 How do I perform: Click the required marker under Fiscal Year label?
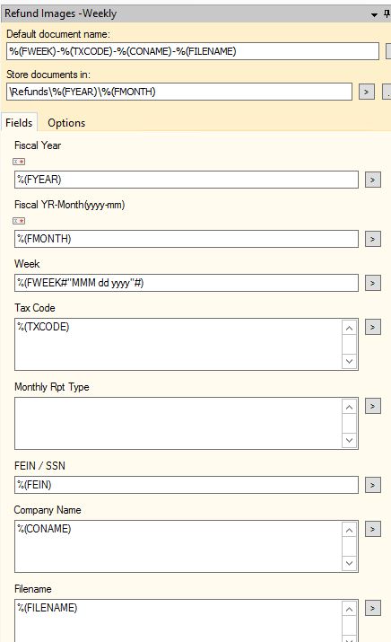pyautogui.click(x=19, y=162)
